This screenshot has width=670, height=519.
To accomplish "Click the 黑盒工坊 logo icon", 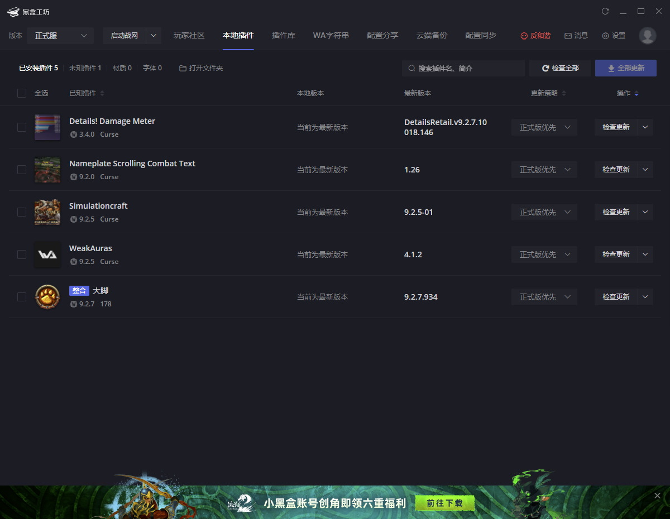I will (x=13, y=12).
